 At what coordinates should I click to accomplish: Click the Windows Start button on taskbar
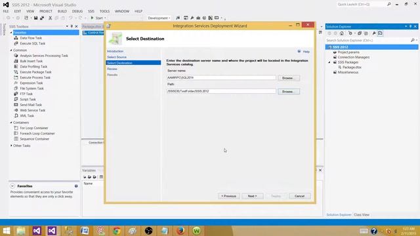pyautogui.click(x=6, y=231)
